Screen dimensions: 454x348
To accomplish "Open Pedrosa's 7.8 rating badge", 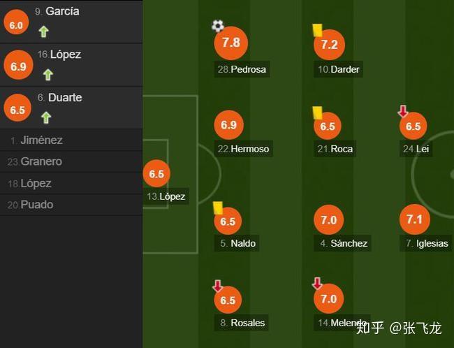I will (231, 43).
